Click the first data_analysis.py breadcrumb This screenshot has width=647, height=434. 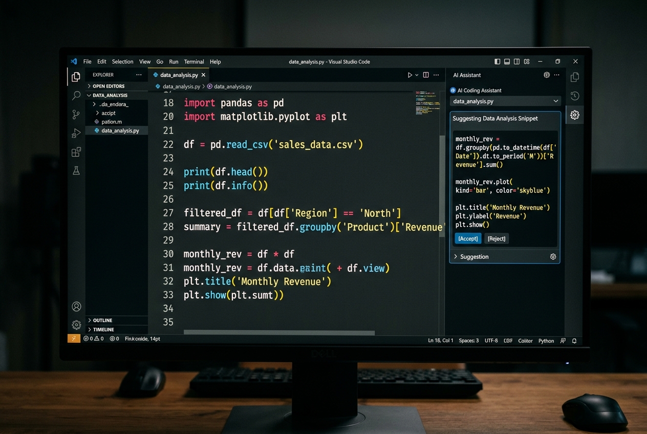coord(181,86)
